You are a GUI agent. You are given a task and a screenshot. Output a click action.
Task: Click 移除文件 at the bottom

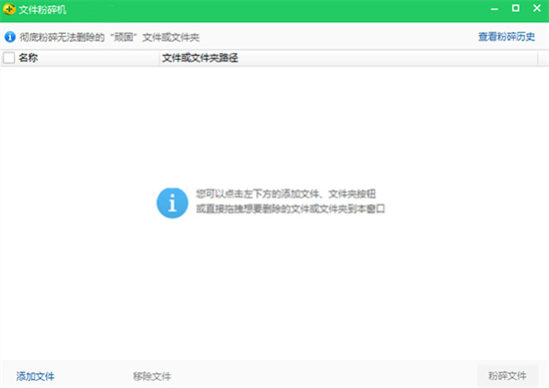[x=152, y=376]
